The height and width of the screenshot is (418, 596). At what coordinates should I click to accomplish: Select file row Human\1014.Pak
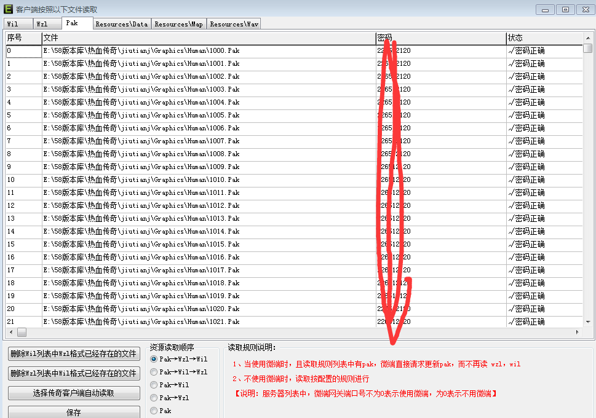[x=294, y=232]
